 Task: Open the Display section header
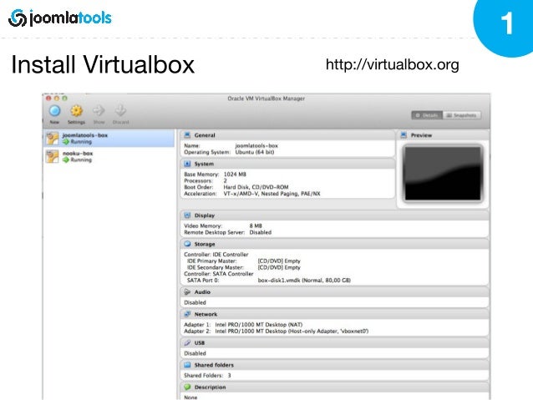[334, 215]
